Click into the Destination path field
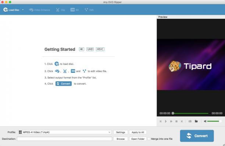This screenshot has height=146, width=225. click(x=64, y=139)
